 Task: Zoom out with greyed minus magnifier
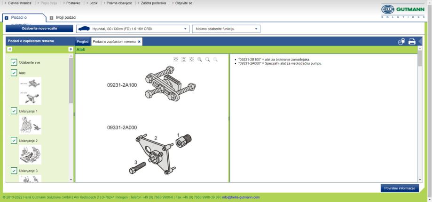click(215, 60)
